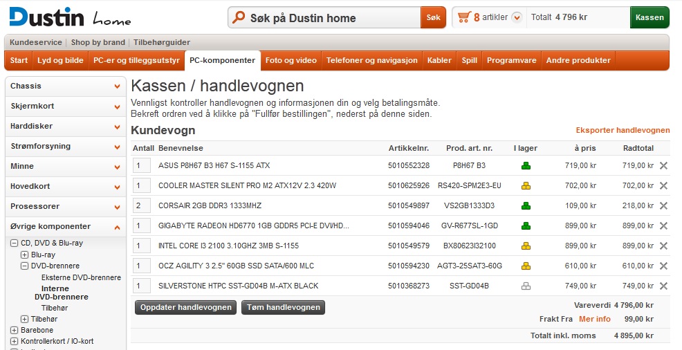
Task: Click quantity field for Silverstone HTPC
Action: [x=141, y=286]
